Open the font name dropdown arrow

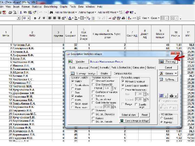pyautogui.click(x=18, y=18)
